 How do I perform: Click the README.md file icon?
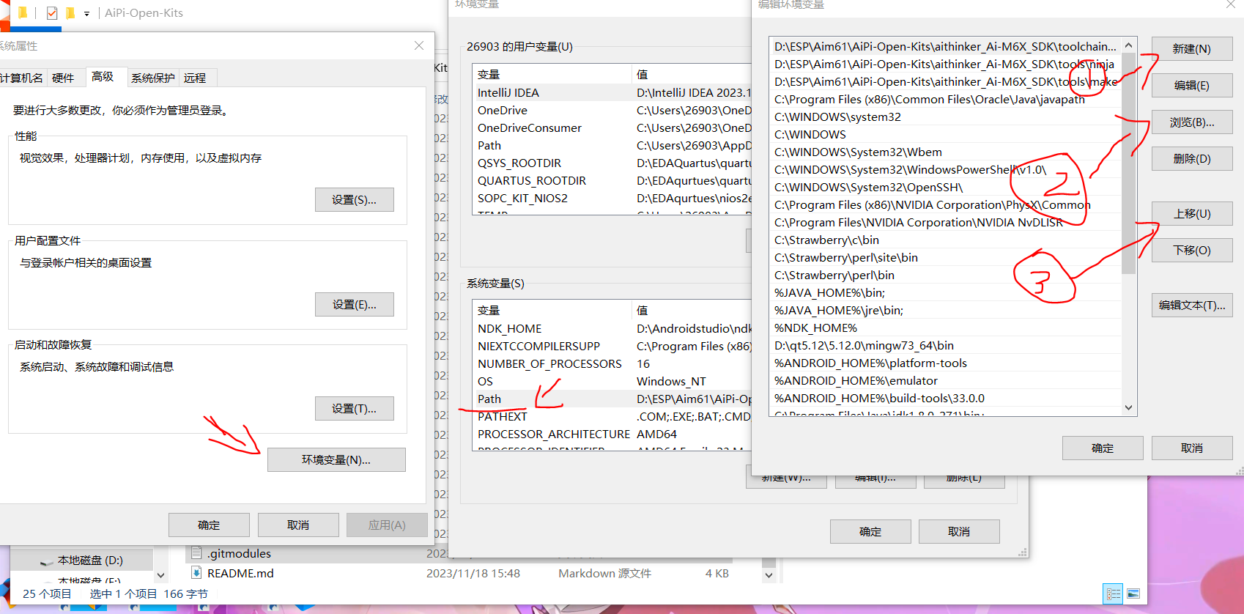(196, 573)
